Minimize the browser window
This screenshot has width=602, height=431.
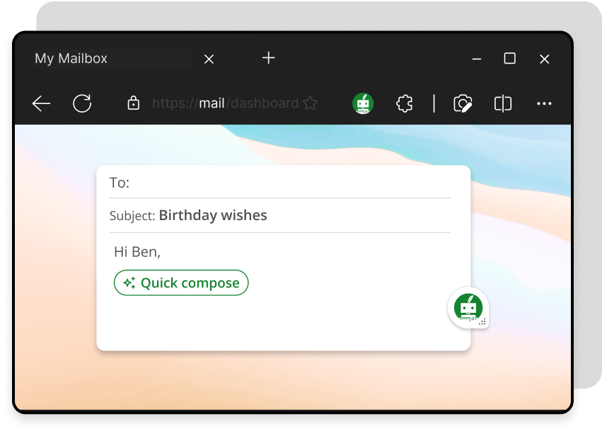(x=477, y=59)
